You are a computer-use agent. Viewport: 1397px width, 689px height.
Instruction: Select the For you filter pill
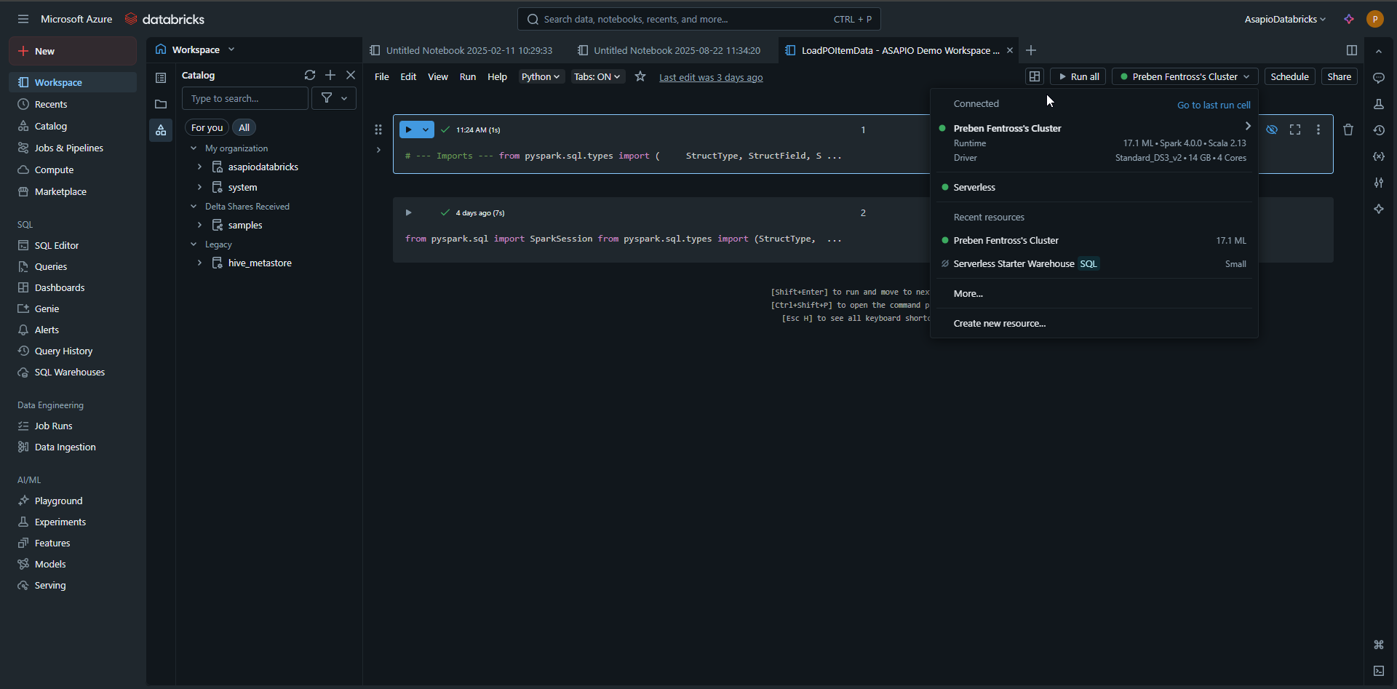click(x=207, y=127)
